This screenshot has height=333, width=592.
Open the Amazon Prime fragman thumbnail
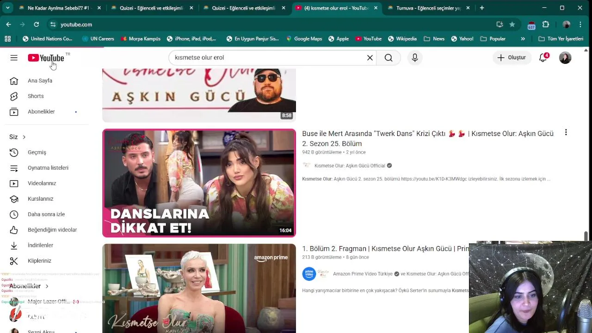(x=199, y=288)
